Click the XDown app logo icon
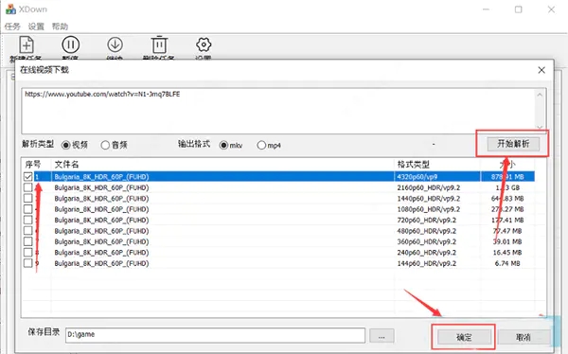The height and width of the screenshot is (354, 568). [10, 9]
